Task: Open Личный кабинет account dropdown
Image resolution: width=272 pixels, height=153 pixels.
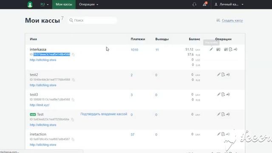Action: click(x=229, y=4)
